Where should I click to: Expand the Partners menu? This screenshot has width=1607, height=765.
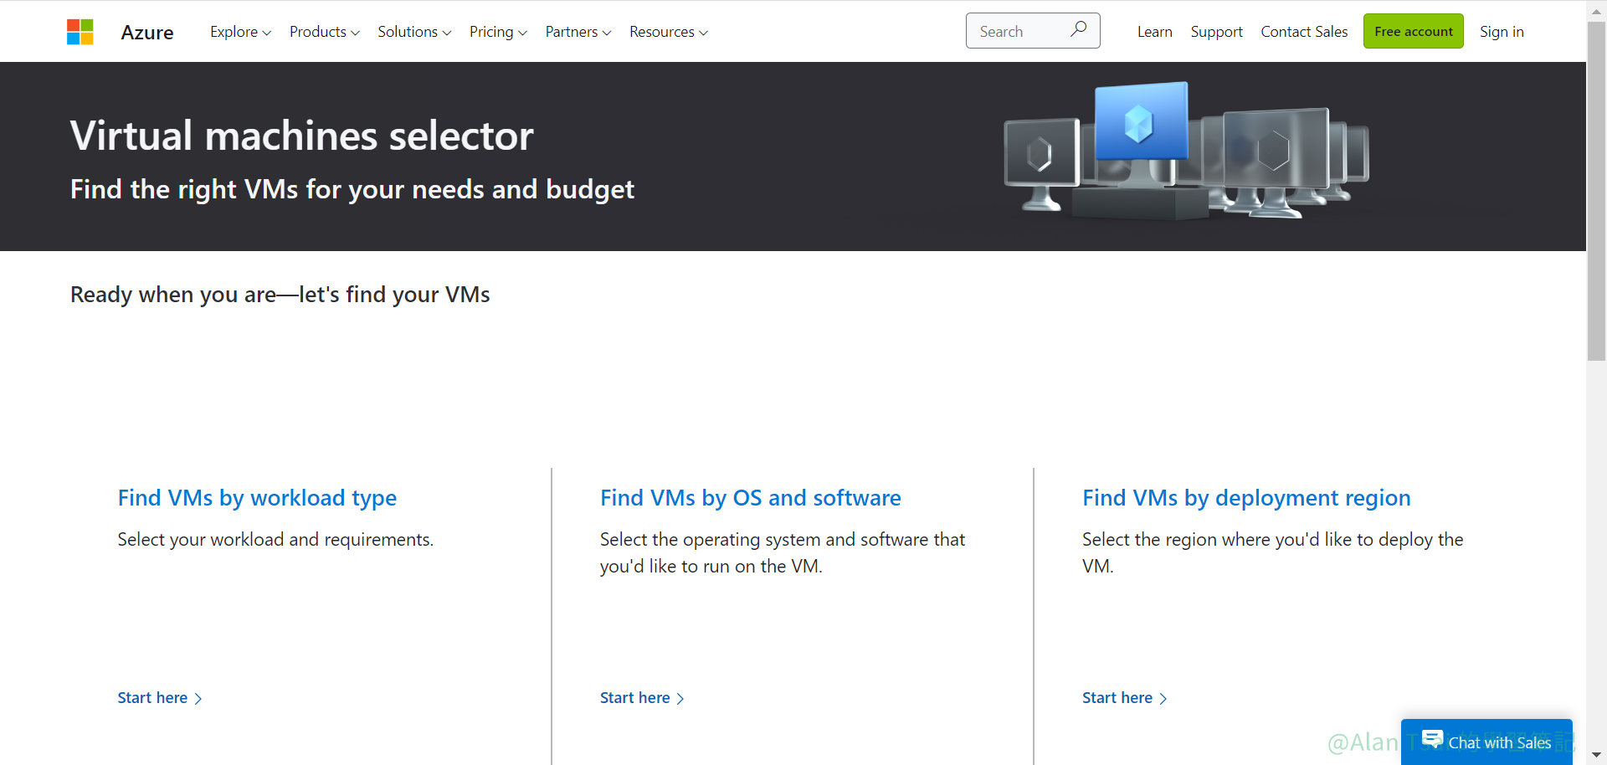click(x=578, y=32)
